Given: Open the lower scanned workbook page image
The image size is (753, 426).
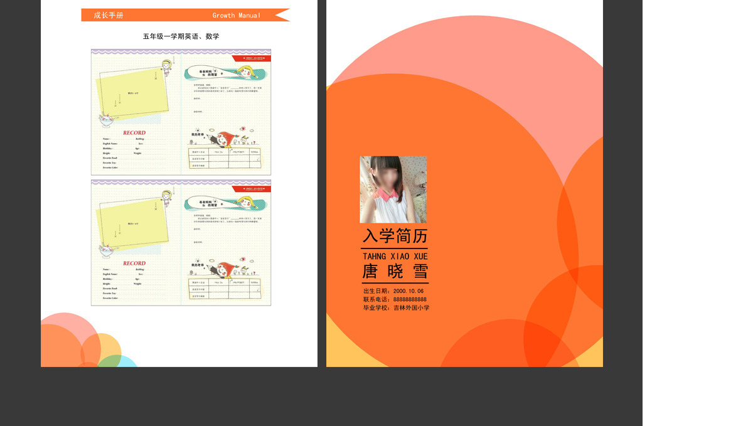Looking at the screenshot, I should [181, 243].
